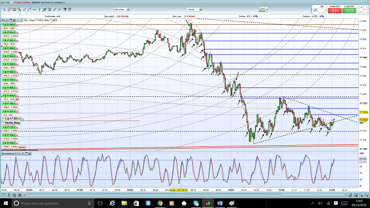Image resolution: width=370 pixels, height=208 pixels.
Task: Open the chart style dropdown arrow
Action: (x=266, y=10)
